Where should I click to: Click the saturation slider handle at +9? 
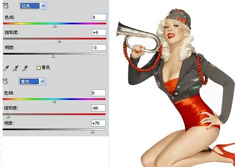59,41
